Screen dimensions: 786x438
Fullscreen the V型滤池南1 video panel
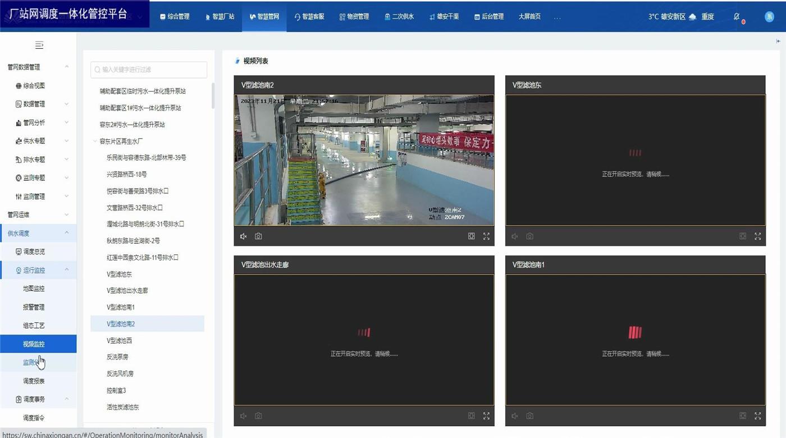[757, 416]
